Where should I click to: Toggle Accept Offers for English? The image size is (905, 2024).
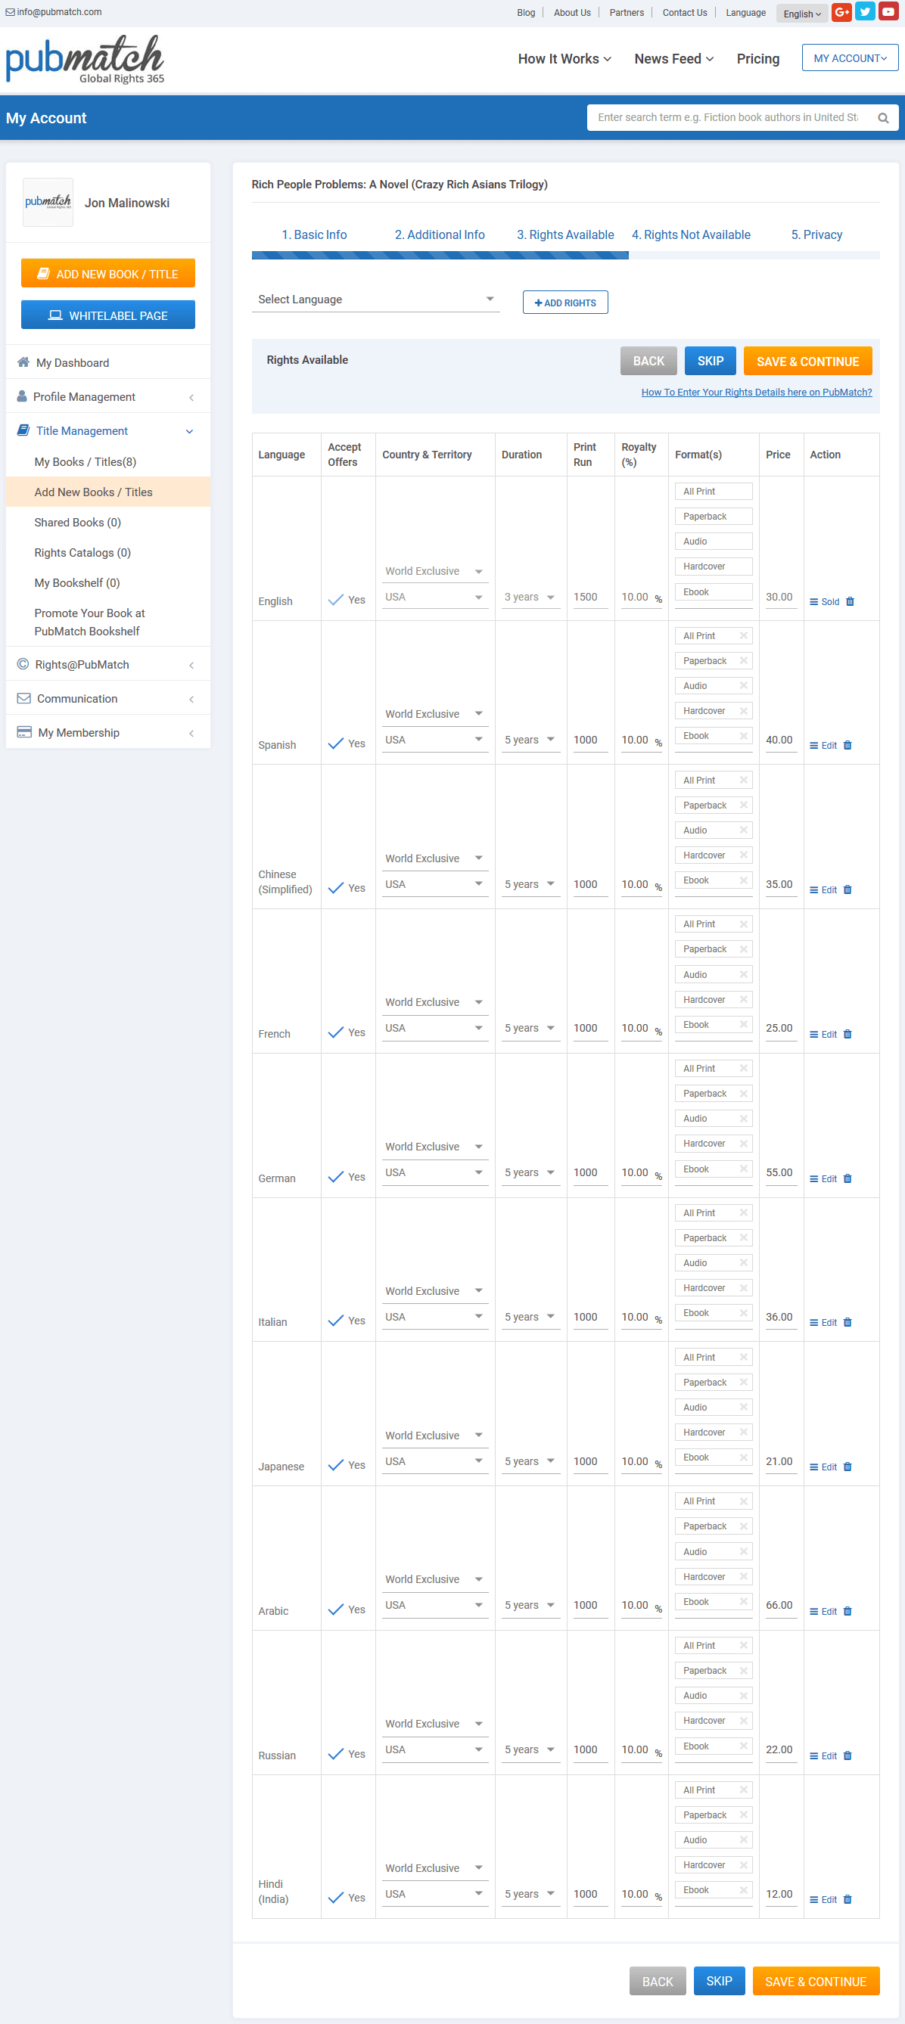pos(336,600)
